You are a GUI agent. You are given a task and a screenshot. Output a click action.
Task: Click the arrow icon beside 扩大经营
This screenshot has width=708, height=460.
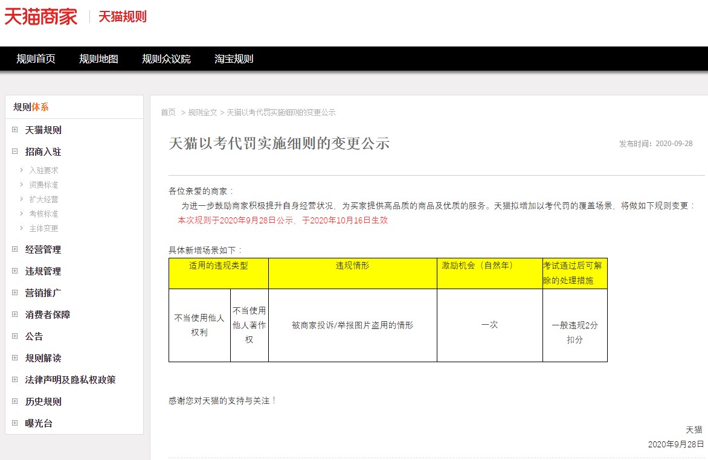pos(21,199)
